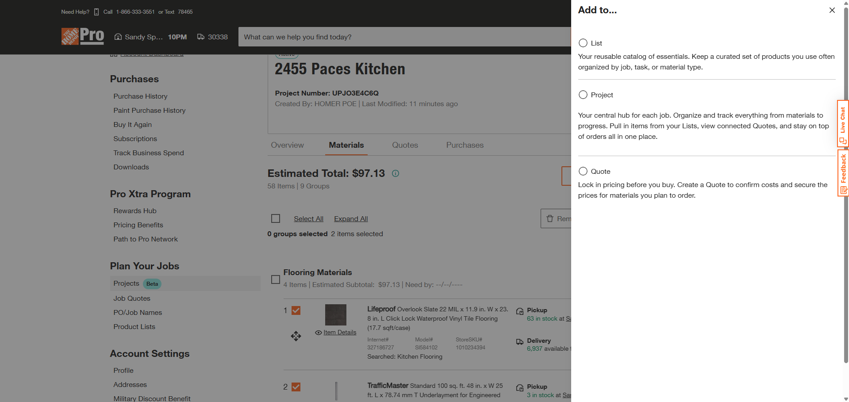The height and width of the screenshot is (402, 849).
Task: Uncheck the Lifeproof flooring item checkbox
Action: coord(296,310)
